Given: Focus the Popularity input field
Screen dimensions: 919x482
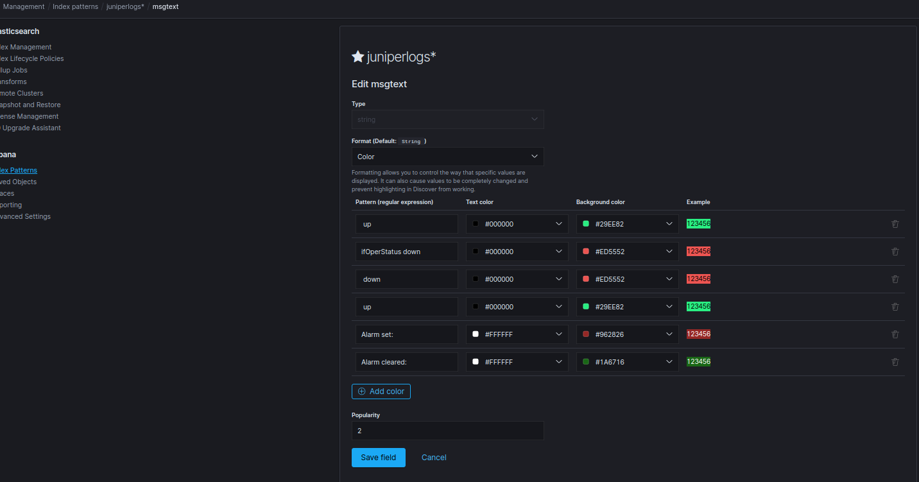Looking at the screenshot, I should pyautogui.click(x=448, y=431).
